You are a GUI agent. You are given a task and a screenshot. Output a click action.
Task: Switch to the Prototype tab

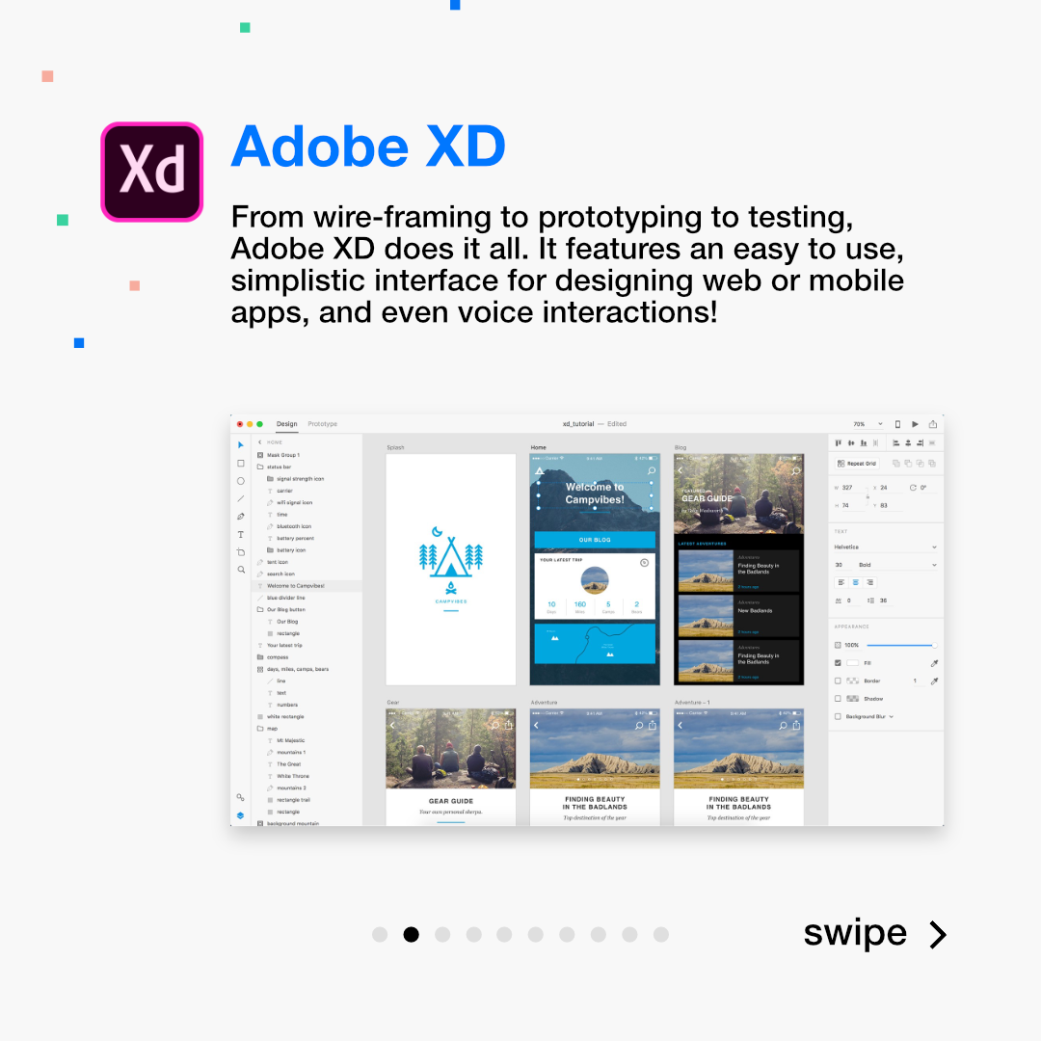pos(323,424)
